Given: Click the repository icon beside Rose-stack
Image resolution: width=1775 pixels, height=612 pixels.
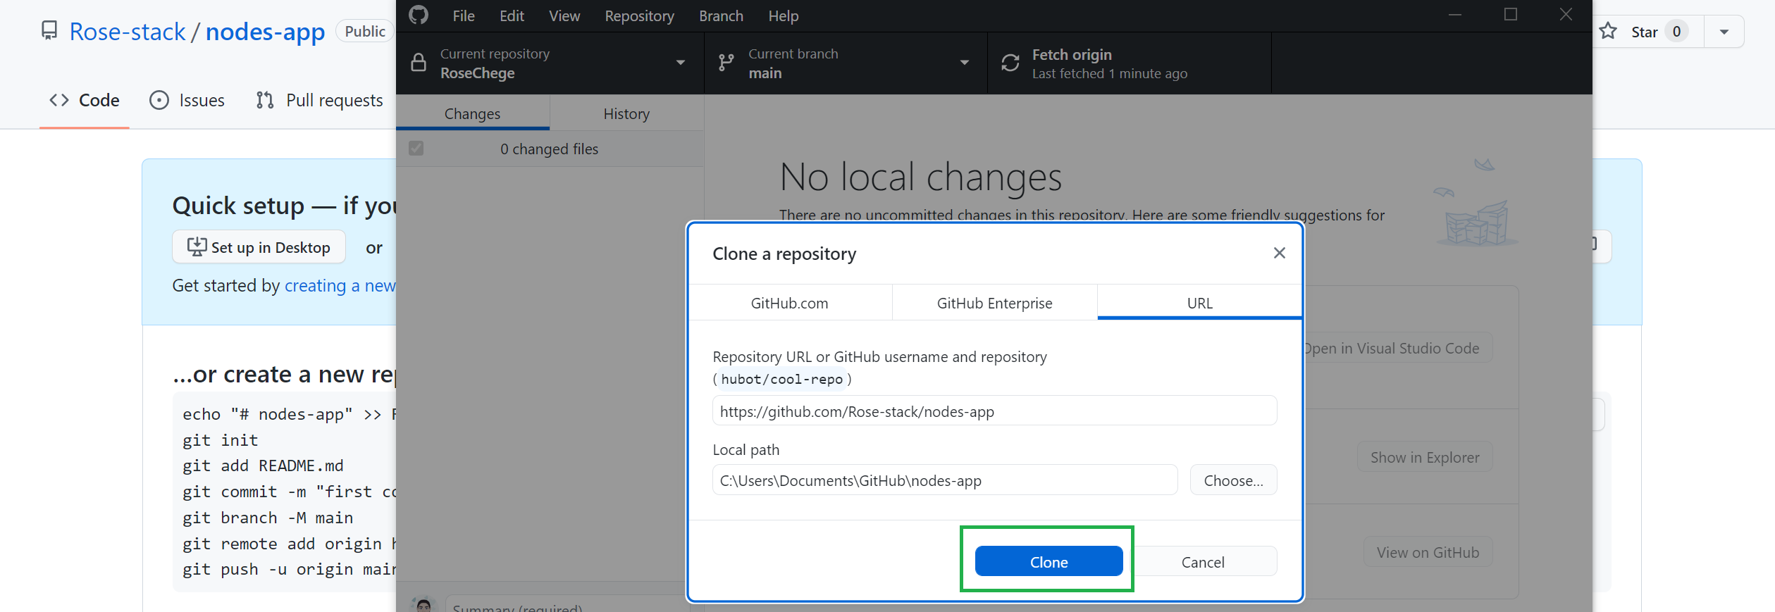Looking at the screenshot, I should pos(49,31).
